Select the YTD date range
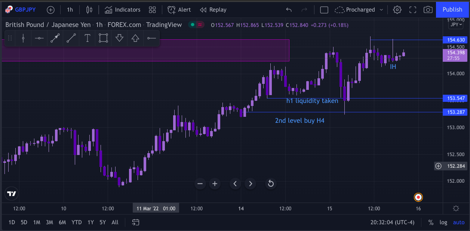Image resolution: width=470 pixels, height=231 pixels. (77, 222)
